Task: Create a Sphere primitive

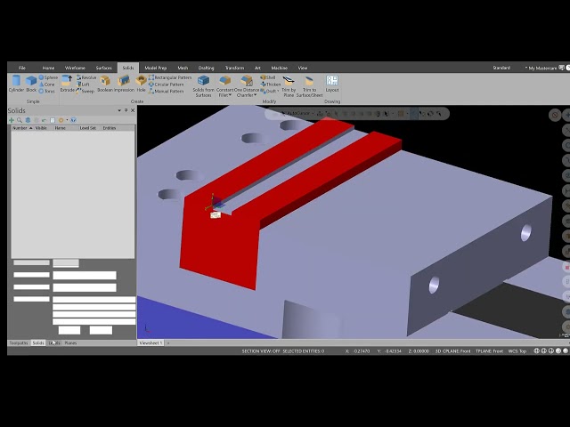Action: point(48,77)
